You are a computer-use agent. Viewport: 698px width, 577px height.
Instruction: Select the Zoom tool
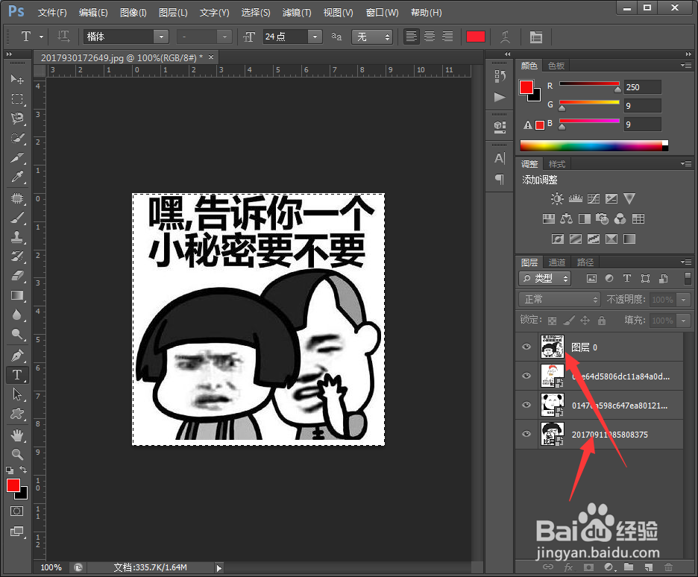(x=17, y=454)
